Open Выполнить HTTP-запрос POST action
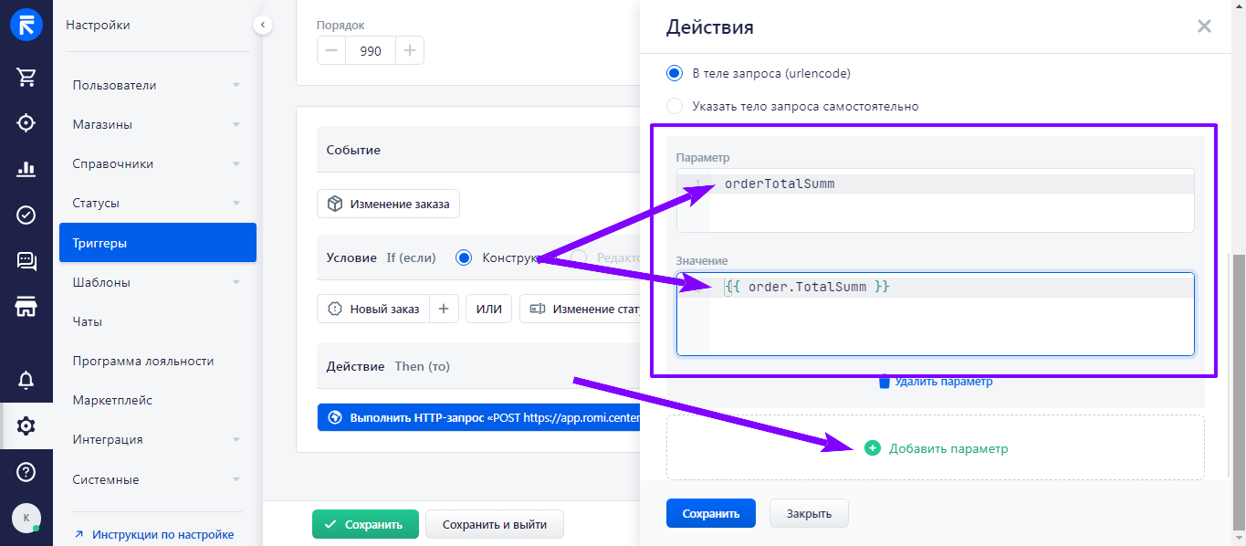This screenshot has width=1246, height=546. [478, 417]
